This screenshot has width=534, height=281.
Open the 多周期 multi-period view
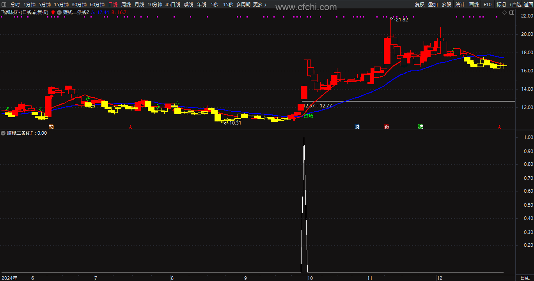click(x=243, y=5)
